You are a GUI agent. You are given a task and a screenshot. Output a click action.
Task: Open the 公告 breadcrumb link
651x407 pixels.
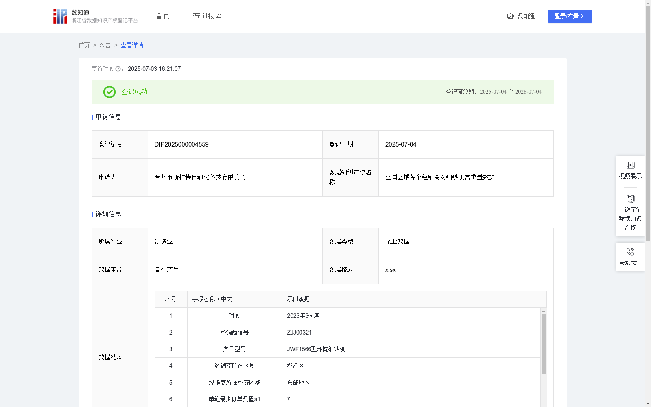coord(105,45)
